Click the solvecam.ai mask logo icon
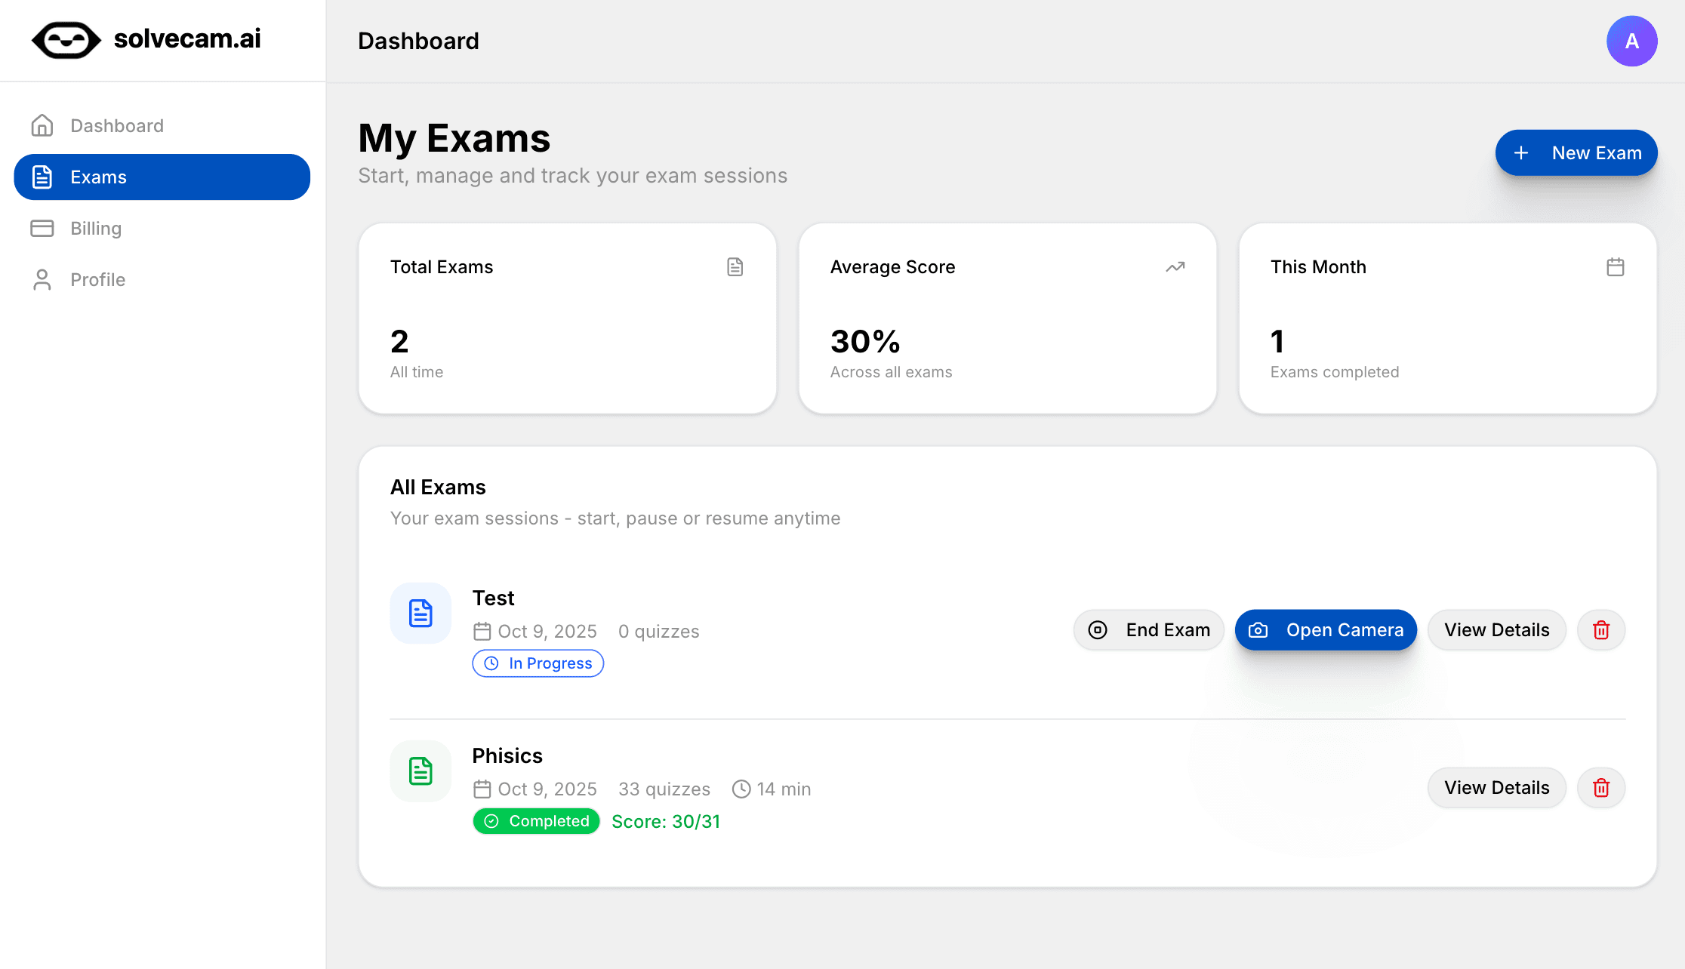Image resolution: width=1685 pixels, height=969 pixels. [x=66, y=40]
